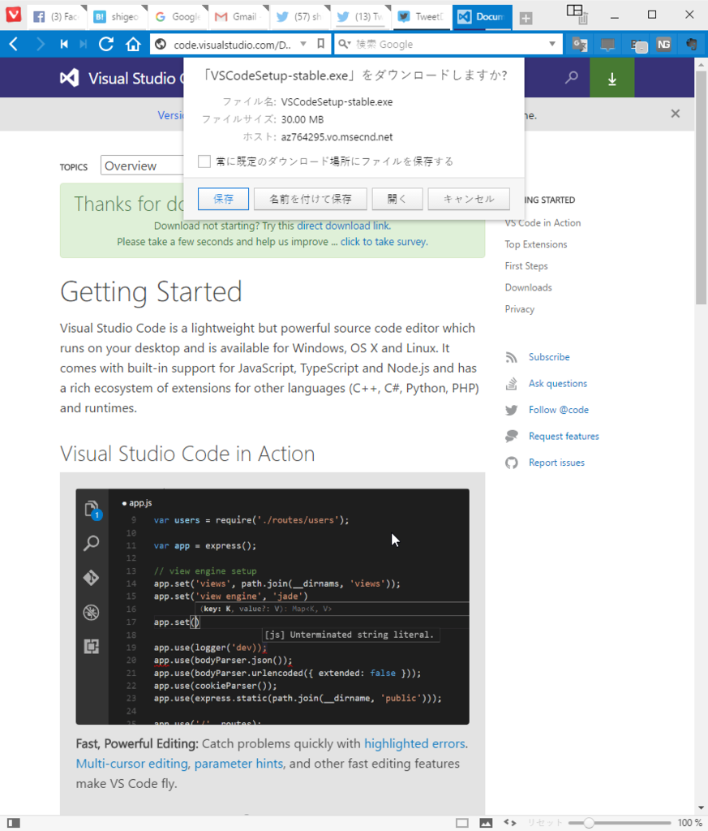Click the forward navigation arrow
Image resolution: width=708 pixels, height=831 pixels.
[41, 44]
